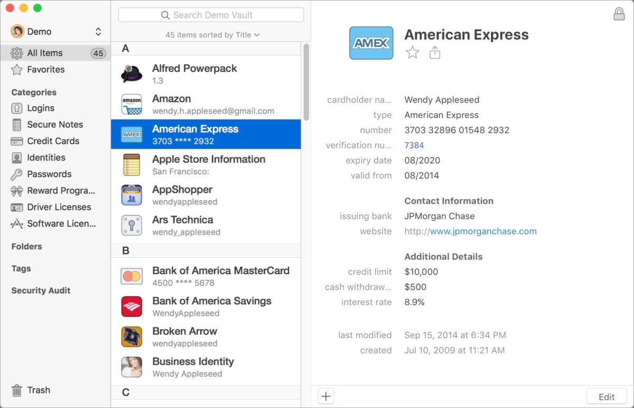Open the www.jpmorganchase.com link
The image size is (634, 408).
click(x=483, y=231)
